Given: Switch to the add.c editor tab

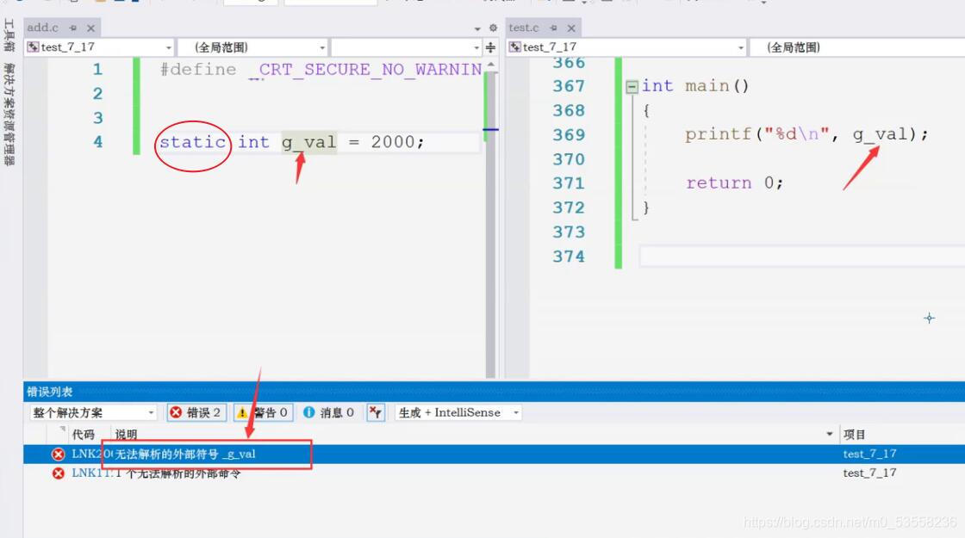Looking at the screenshot, I should click(42, 28).
